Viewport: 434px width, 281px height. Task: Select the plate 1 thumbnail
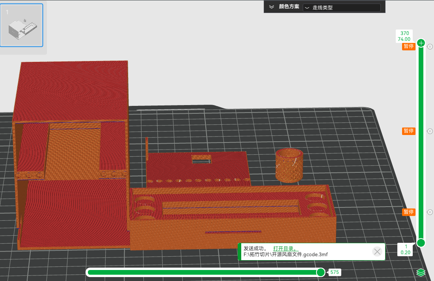22,25
